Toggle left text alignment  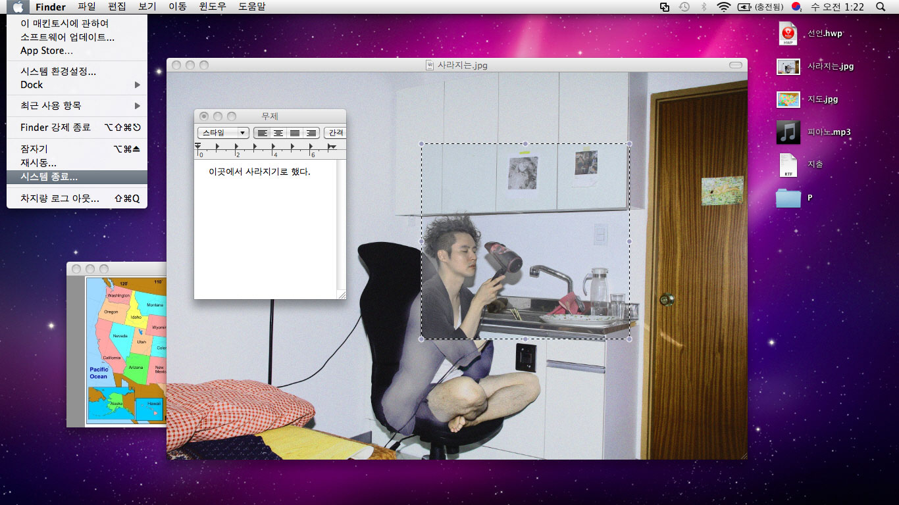coord(262,133)
